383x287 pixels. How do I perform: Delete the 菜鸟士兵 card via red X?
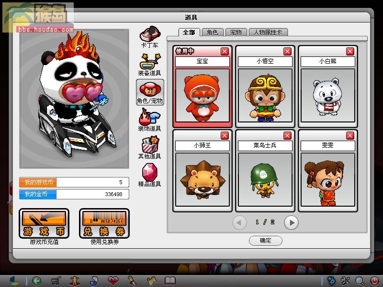click(288, 136)
